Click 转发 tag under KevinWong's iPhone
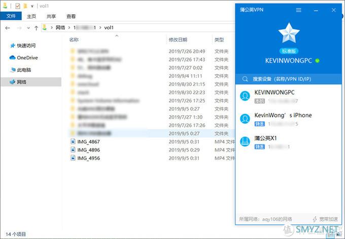The width and height of the screenshot is (345, 239). 259,124
